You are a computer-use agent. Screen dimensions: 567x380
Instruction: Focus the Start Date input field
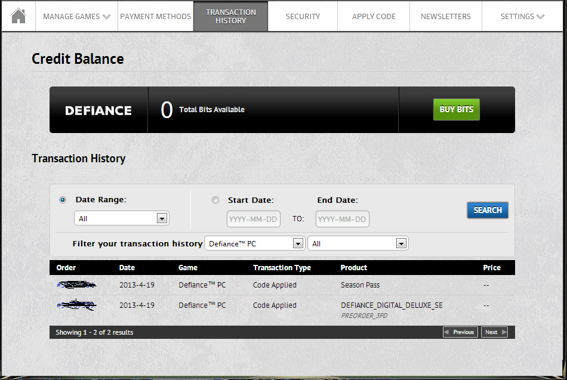pyautogui.click(x=254, y=219)
